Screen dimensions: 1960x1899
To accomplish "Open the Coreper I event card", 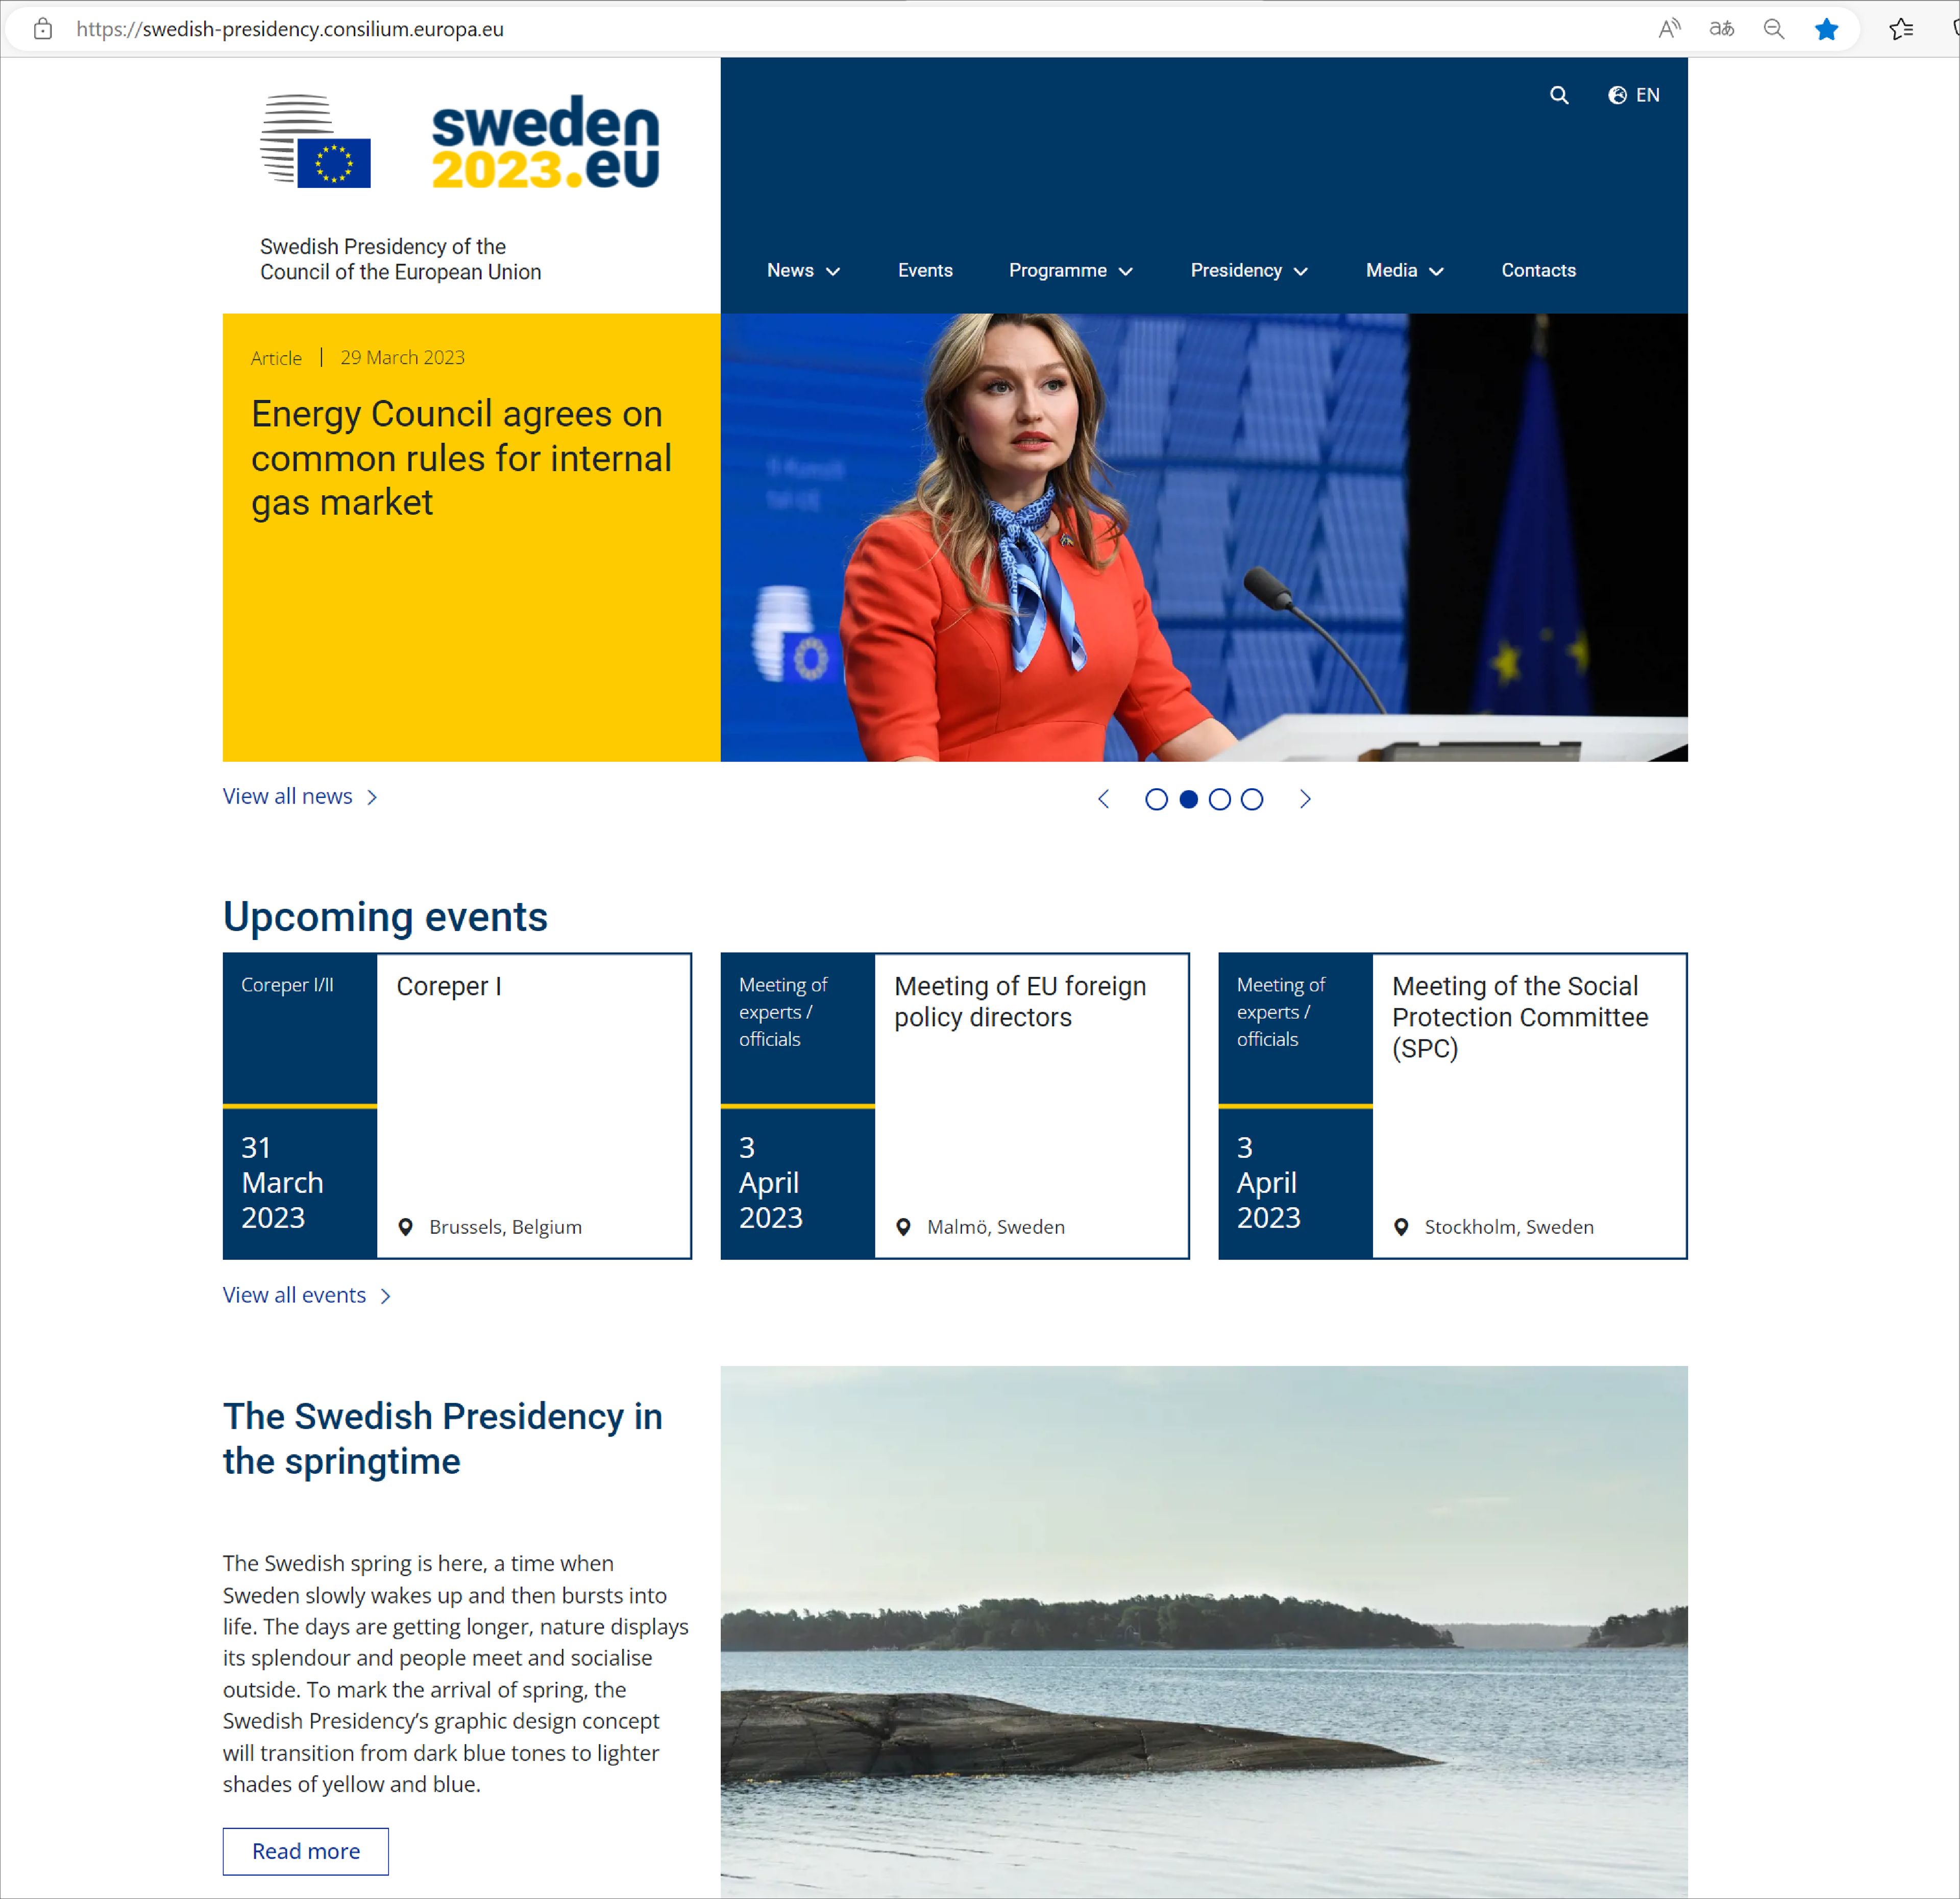I will 457,1106.
